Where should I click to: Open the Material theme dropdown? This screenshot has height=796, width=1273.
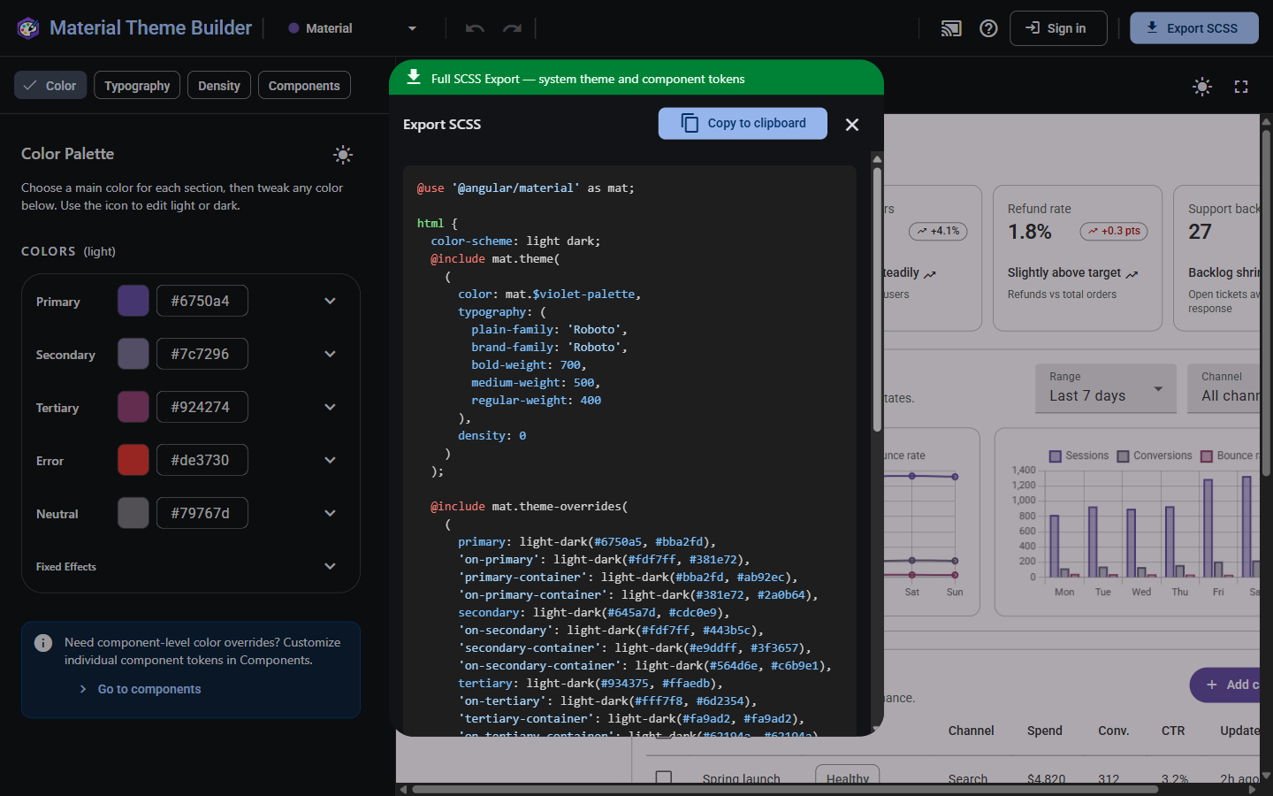point(353,28)
